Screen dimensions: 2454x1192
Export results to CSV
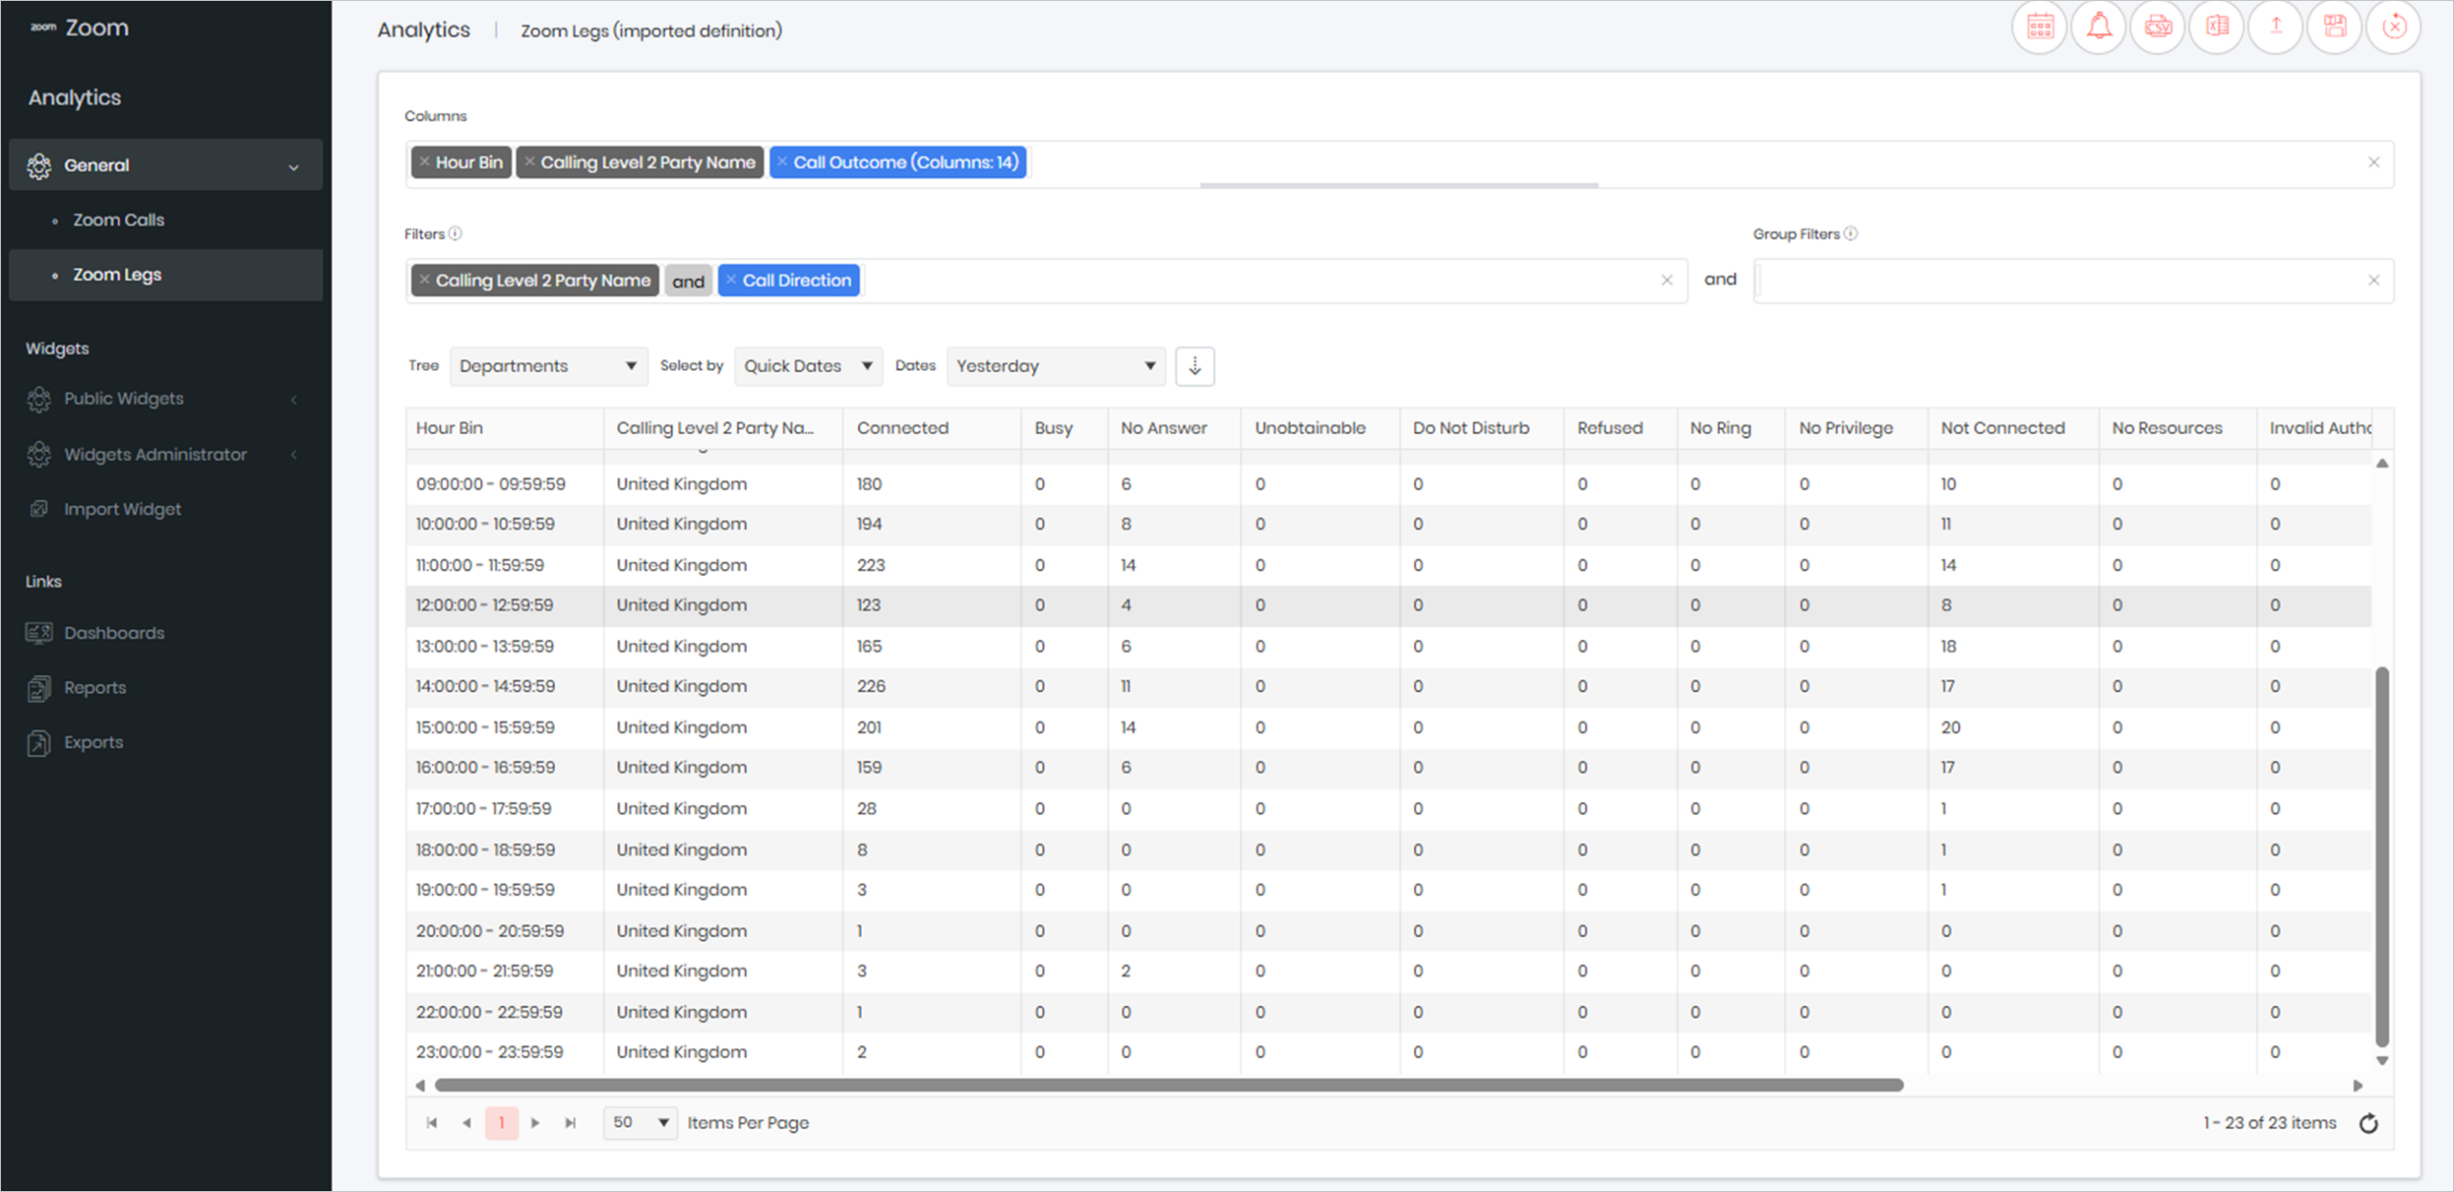(2158, 28)
